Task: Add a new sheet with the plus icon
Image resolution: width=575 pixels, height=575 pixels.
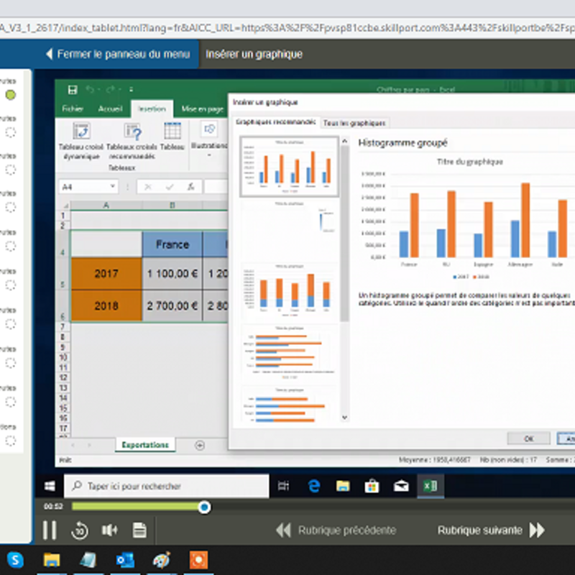Action: coord(200,445)
